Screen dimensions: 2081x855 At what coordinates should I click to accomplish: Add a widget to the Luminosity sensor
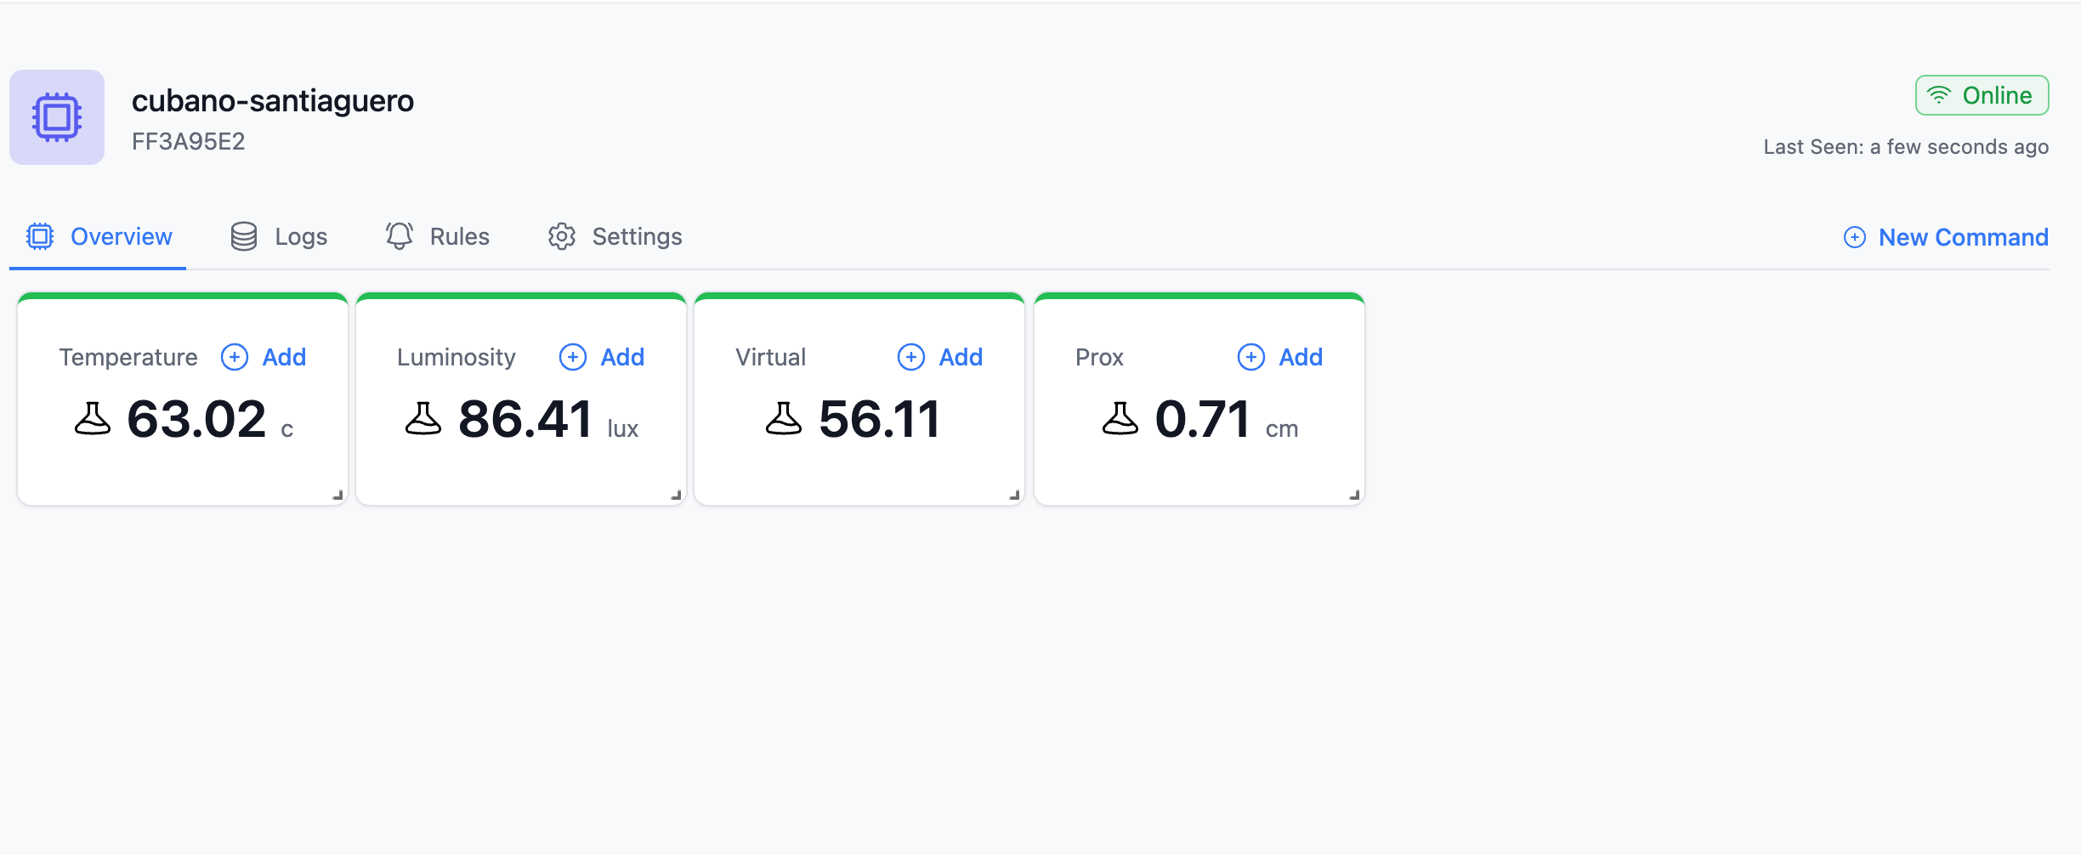point(602,357)
